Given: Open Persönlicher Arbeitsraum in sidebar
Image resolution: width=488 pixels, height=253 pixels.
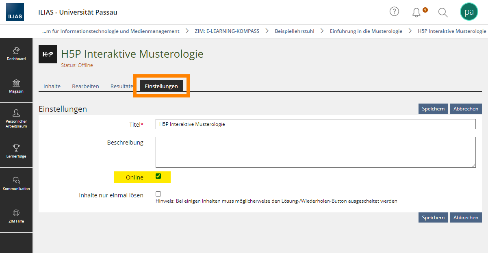Looking at the screenshot, I should pyautogui.click(x=16, y=119).
